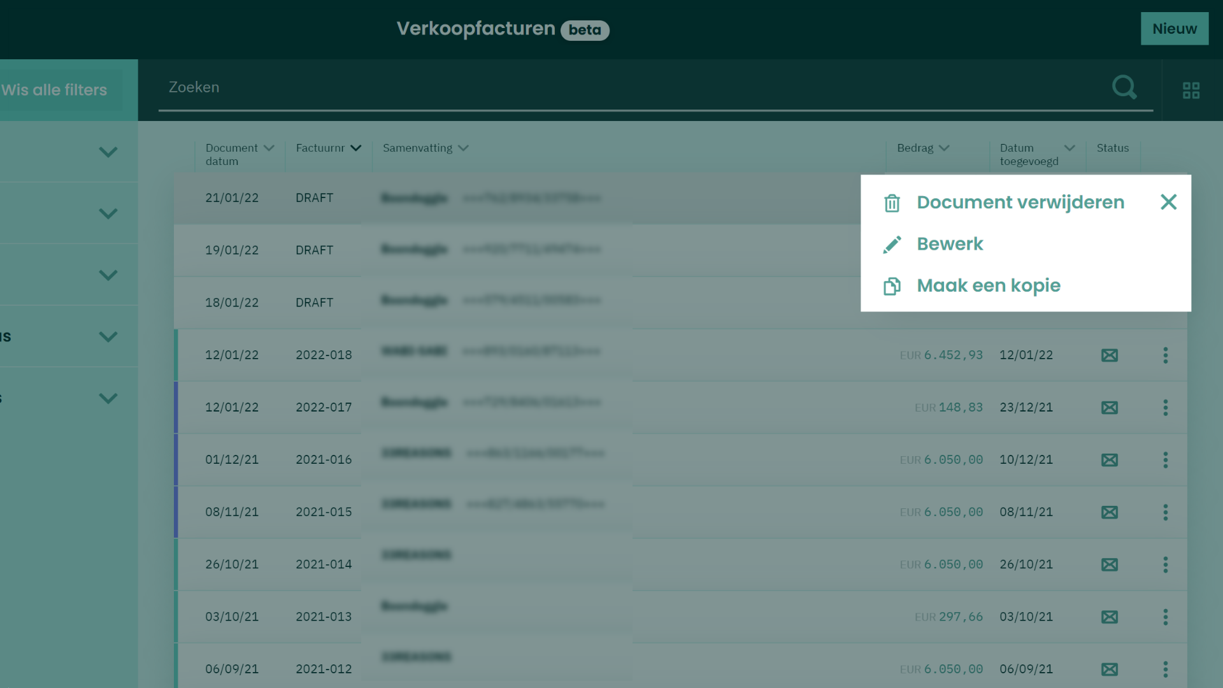Click the Status column header
This screenshot has height=688, width=1223.
(x=1112, y=148)
